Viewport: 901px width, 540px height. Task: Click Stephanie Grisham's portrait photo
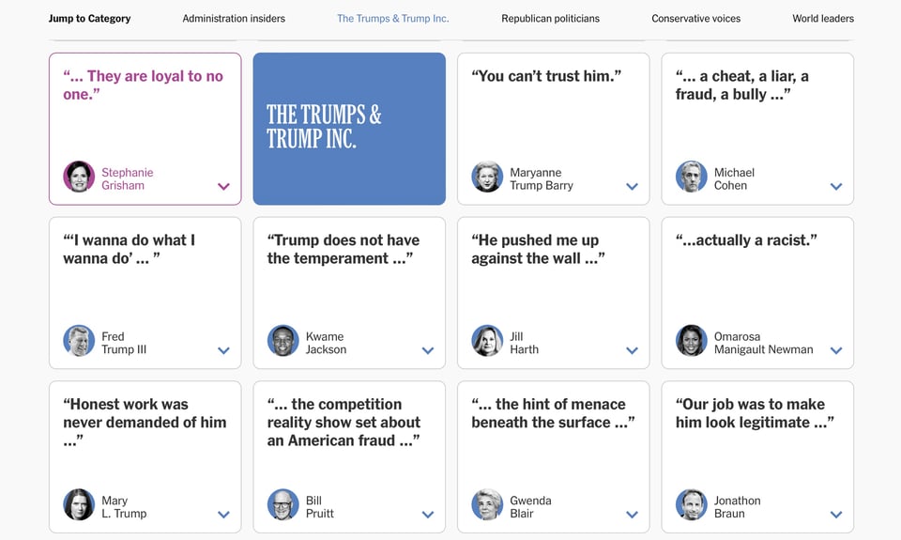pos(79,177)
